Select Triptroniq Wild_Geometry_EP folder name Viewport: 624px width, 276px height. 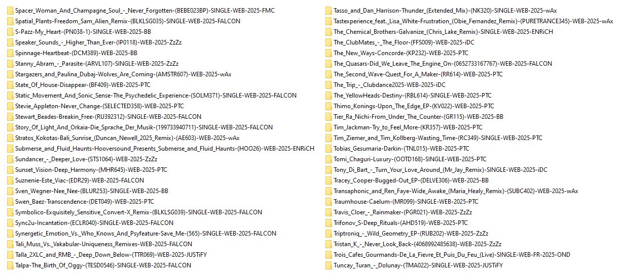point(411,233)
